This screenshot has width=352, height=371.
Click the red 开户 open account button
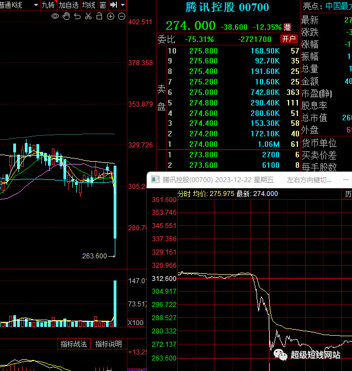[289, 39]
